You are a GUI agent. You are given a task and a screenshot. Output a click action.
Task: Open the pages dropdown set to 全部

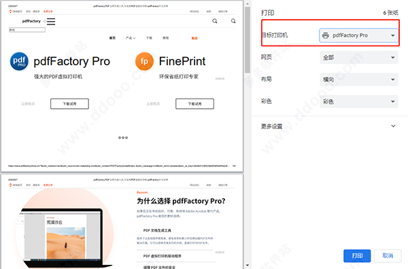[x=358, y=58]
